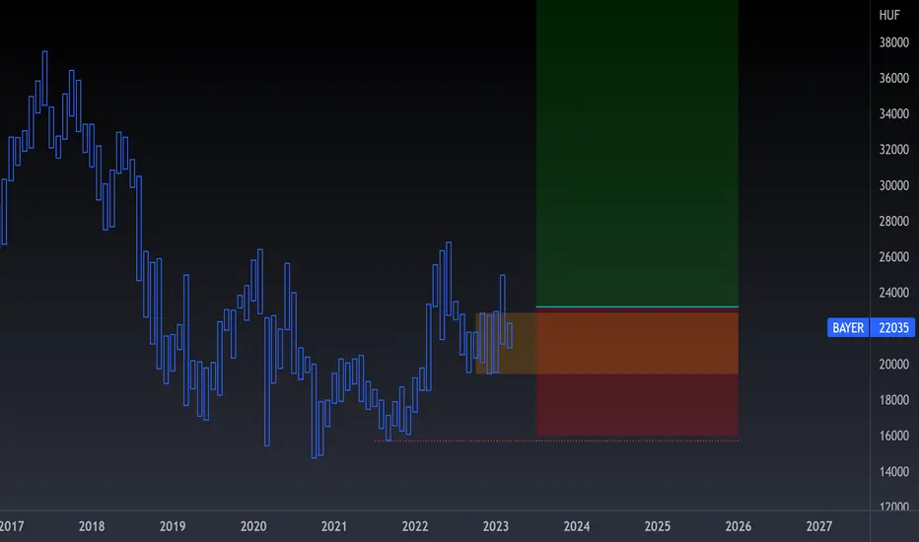Click the 2025 time axis label
Screen dimensions: 919x542
(x=658, y=526)
